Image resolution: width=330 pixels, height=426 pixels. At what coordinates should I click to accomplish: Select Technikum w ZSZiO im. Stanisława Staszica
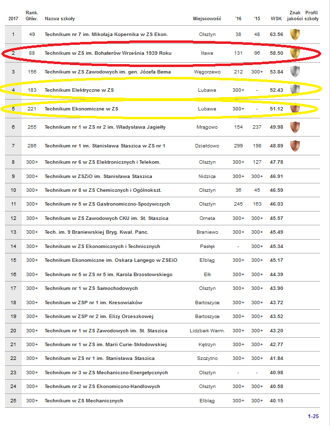pos(99,177)
